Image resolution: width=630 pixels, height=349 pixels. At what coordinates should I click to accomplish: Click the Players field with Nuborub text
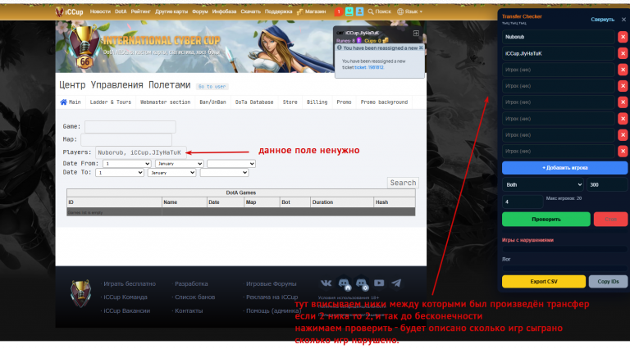coord(140,152)
